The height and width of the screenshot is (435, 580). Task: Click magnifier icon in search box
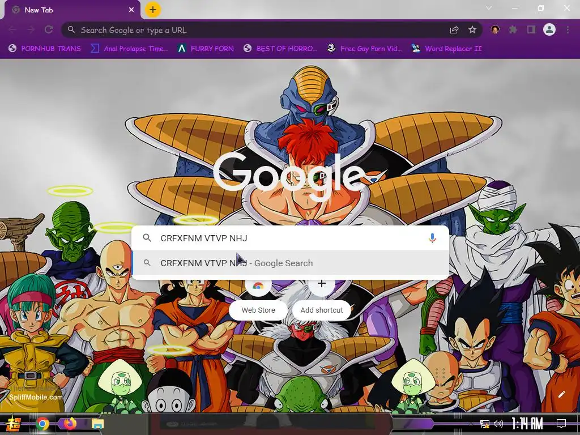147,238
